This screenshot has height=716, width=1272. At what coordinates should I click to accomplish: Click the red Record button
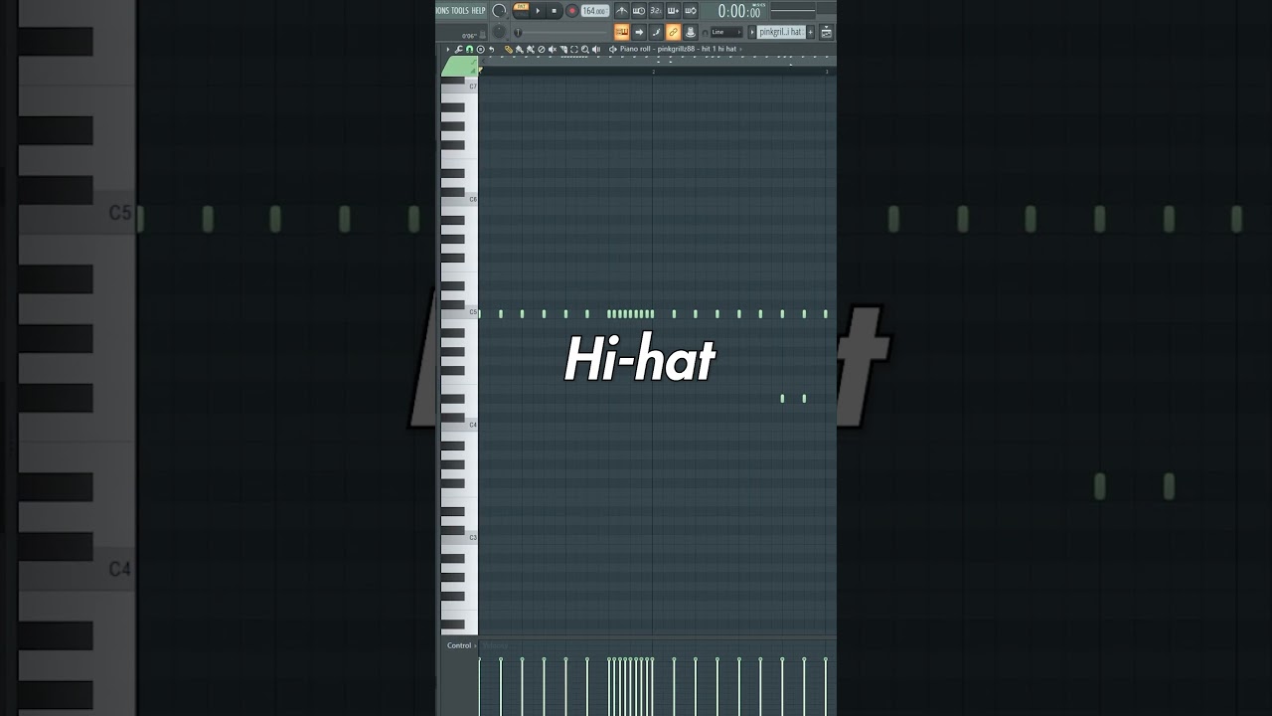tap(572, 11)
